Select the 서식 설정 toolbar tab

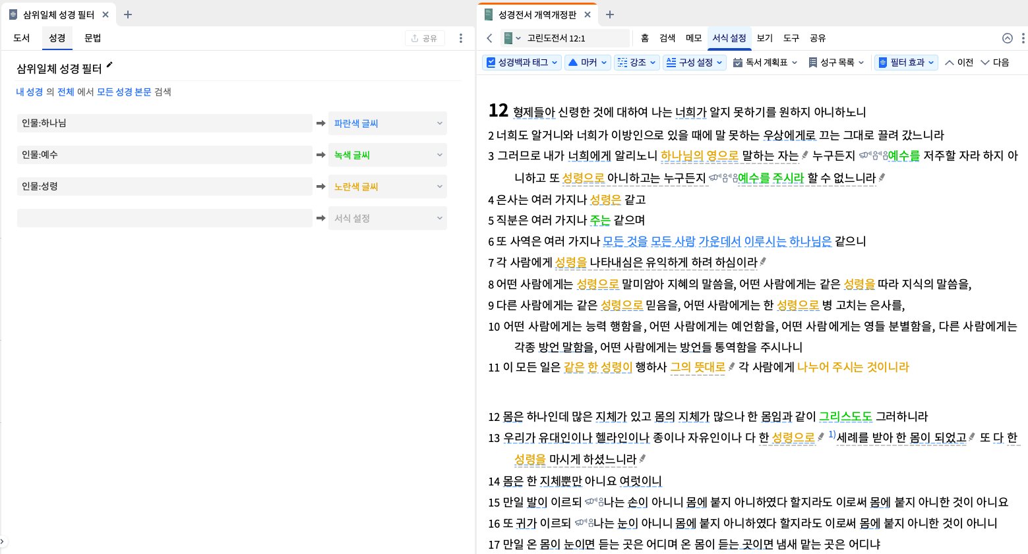point(729,38)
